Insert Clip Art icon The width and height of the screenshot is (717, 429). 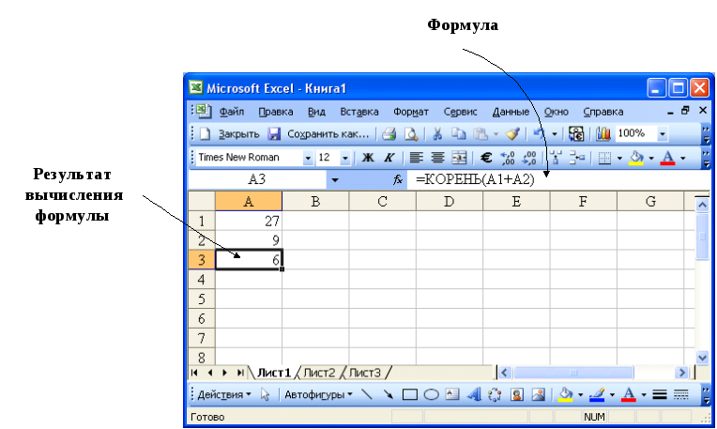pos(517,394)
